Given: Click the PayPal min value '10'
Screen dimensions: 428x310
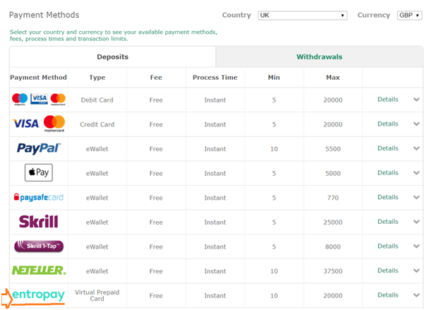Looking at the screenshot, I should coord(274,149).
